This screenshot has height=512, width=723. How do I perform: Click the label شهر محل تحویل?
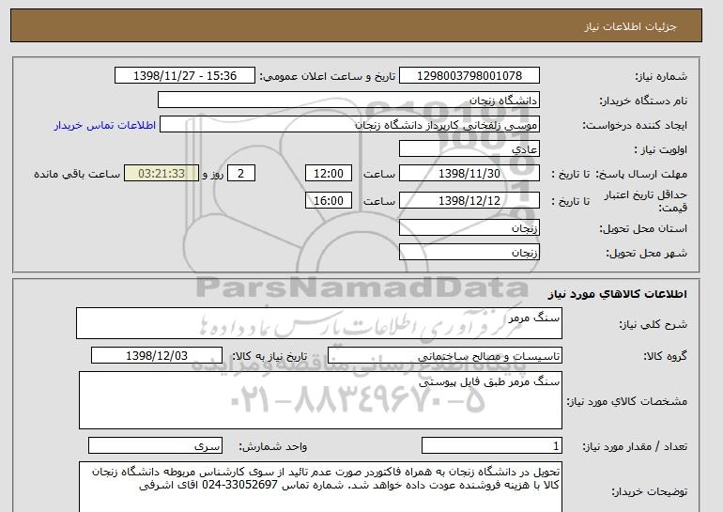click(x=646, y=254)
